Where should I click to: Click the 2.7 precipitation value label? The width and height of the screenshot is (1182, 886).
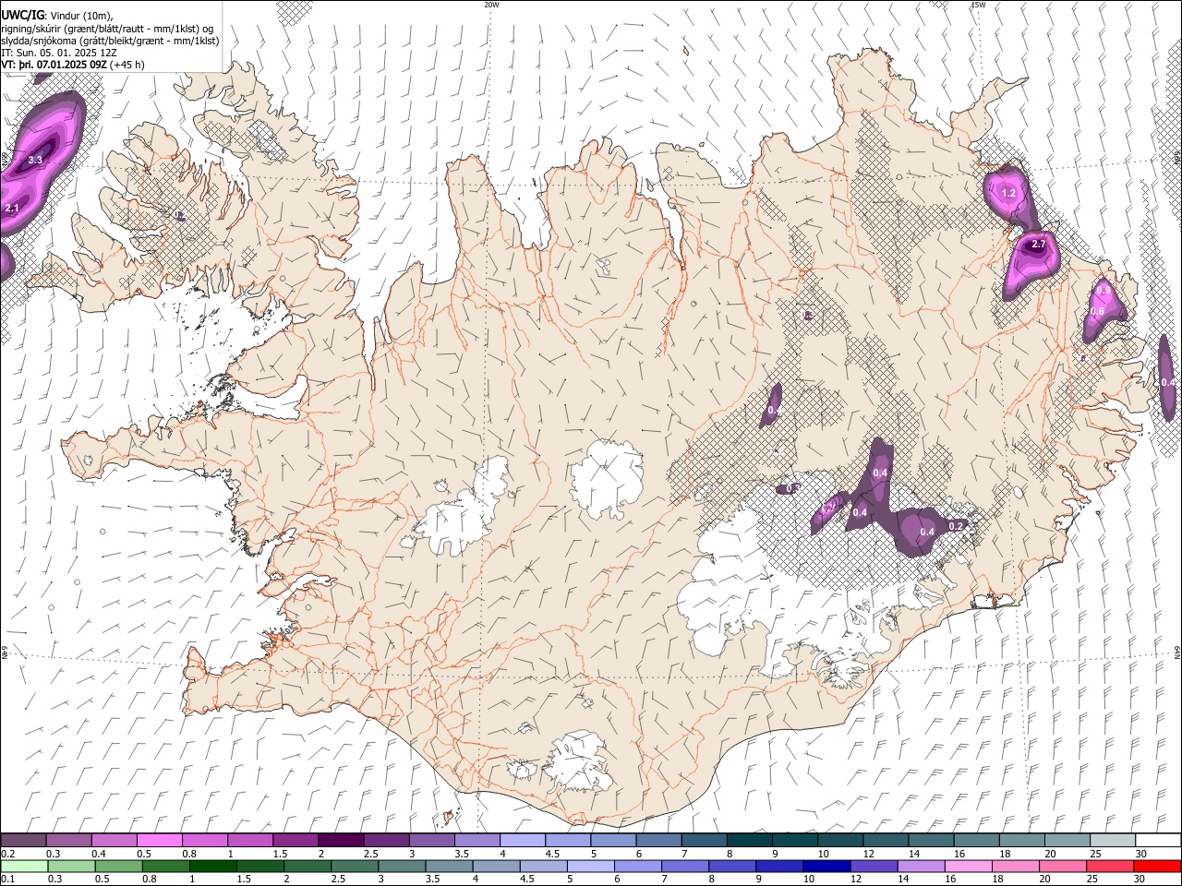[x=1038, y=245]
